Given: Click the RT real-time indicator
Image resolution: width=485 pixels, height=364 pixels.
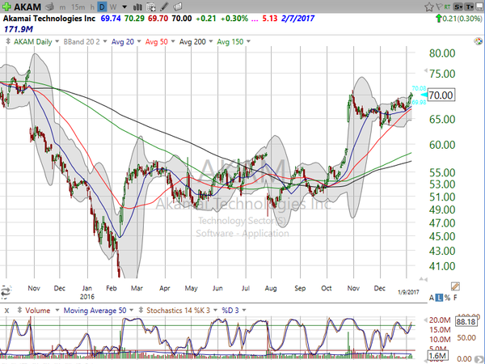Looking at the screenshot, I should (x=447, y=6).
